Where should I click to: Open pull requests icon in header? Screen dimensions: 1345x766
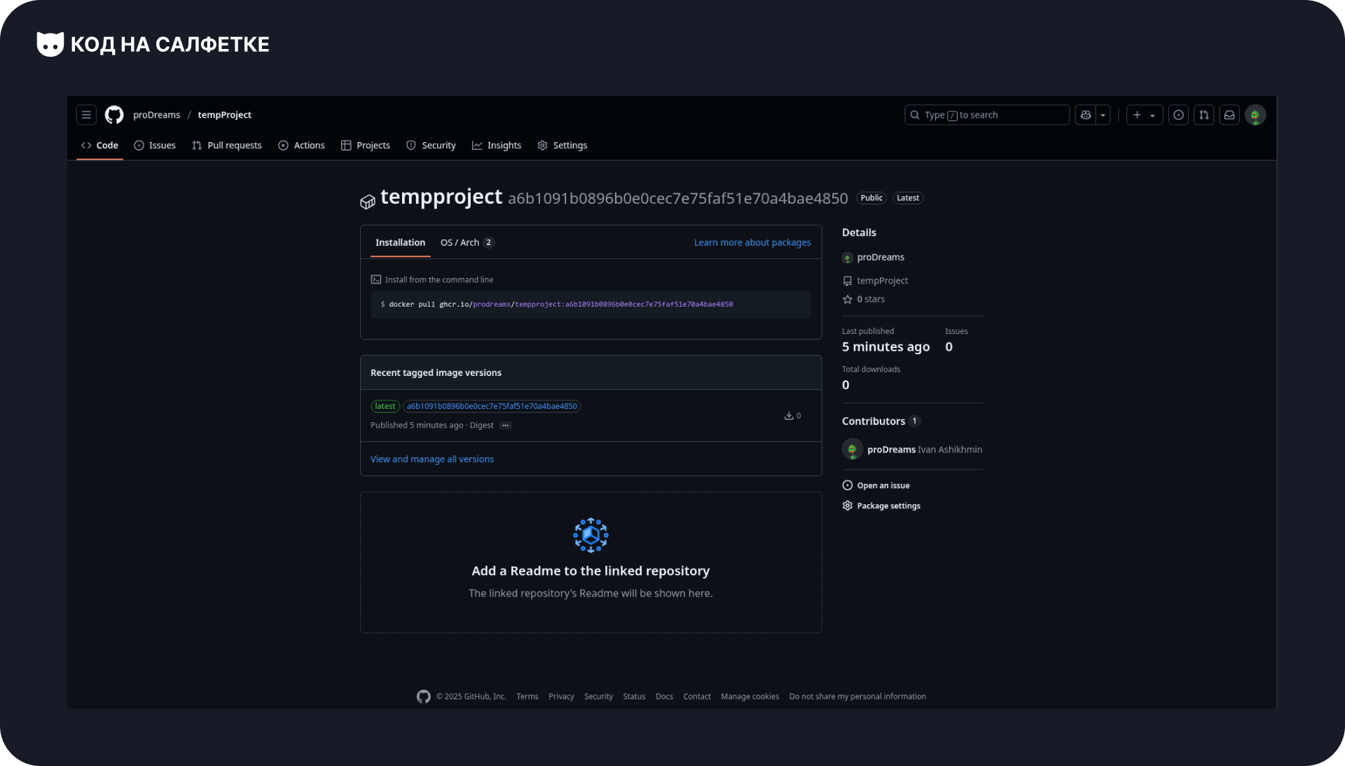click(1204, 115)
